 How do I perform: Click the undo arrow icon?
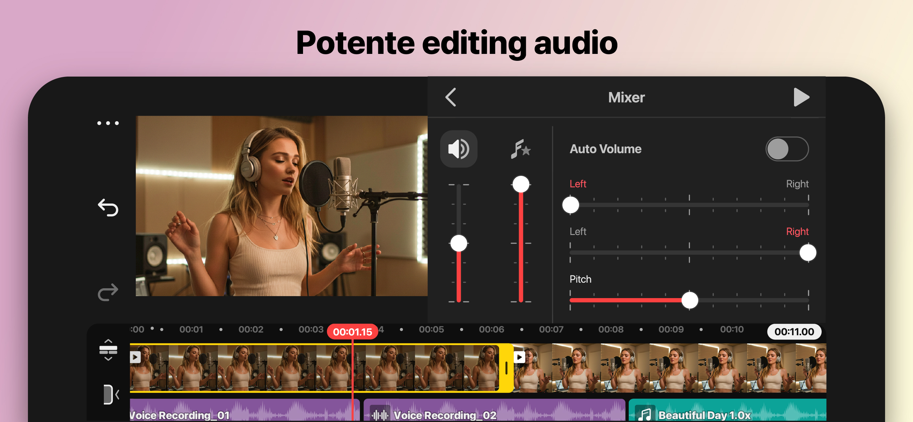pyautogui.click(x=108, y=208)
